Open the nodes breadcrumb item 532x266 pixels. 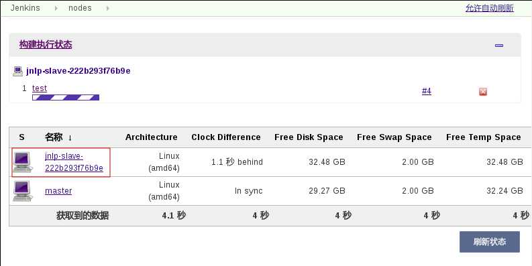coord(80,8)
